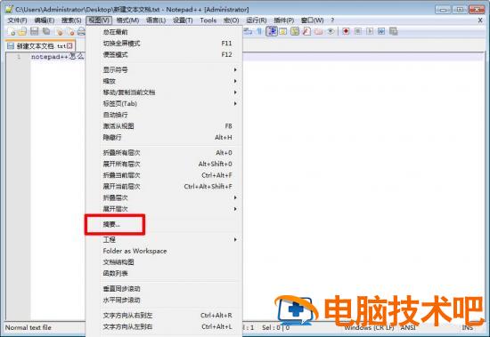
Task: Choose 展开所有层次 menu entry
Action: [x=165, y=164]
